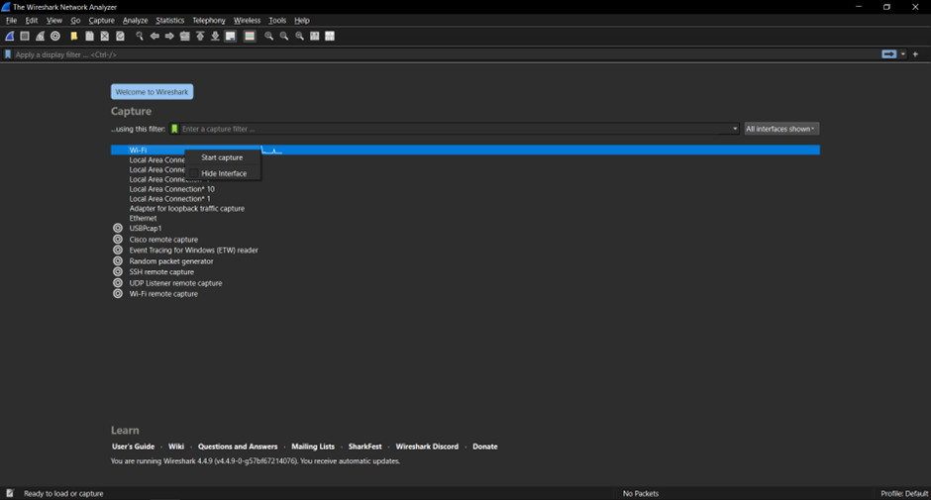Screen dimensions: 931x500
Task: Click the close capture file icon
Action: pyautogui.click(x=105, y=37)
